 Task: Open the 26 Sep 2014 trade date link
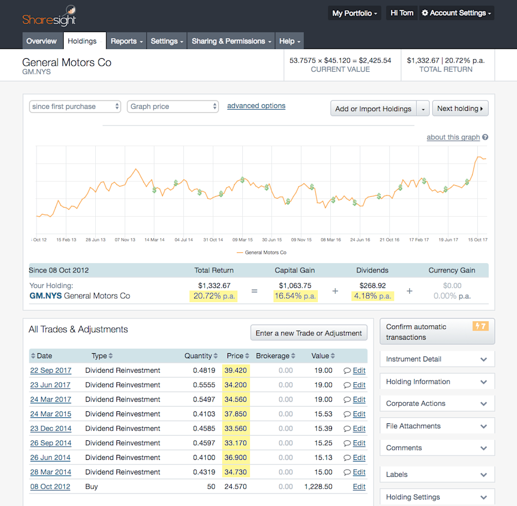point(51,443)
